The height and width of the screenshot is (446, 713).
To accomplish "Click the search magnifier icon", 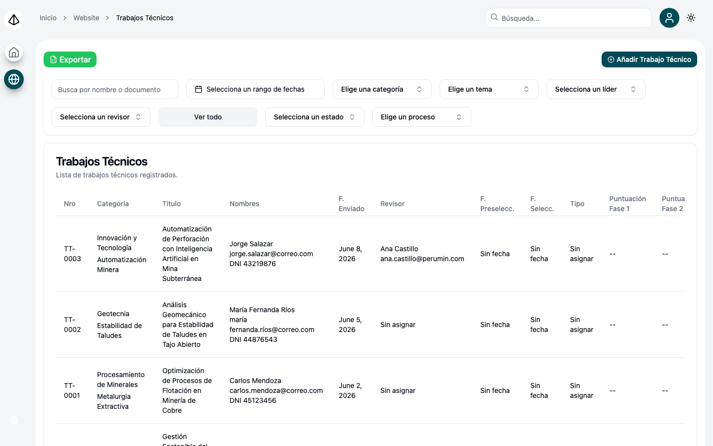I will pos(494,17).
